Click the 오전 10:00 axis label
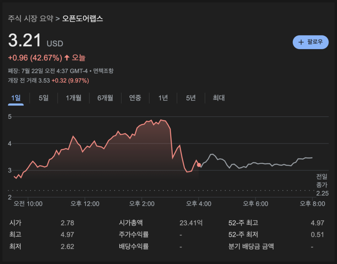337x264 pixels. click(28, 204)
